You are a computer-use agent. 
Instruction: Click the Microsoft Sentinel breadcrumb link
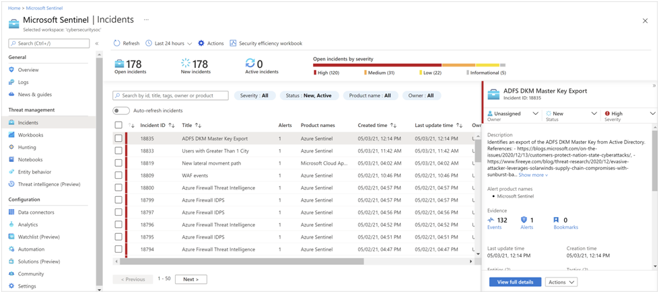point(44,8)
